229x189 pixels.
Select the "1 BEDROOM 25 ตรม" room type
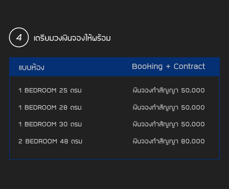pyautogui.click(x=50, y=91)
